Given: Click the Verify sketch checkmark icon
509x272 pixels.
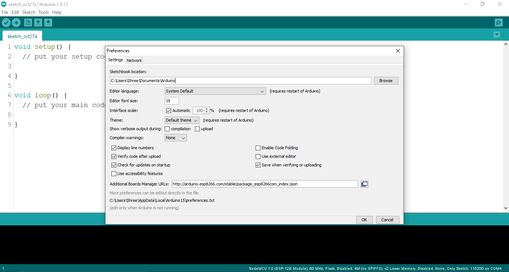Looking at the screenshot, I should 6,23.
